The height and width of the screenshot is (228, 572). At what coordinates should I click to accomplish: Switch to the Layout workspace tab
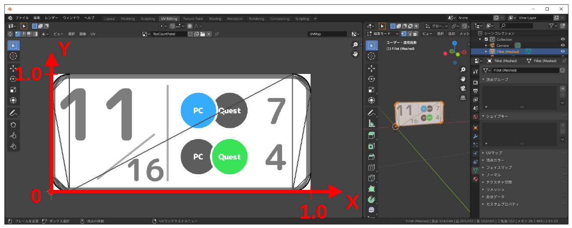tap(110, 19)
